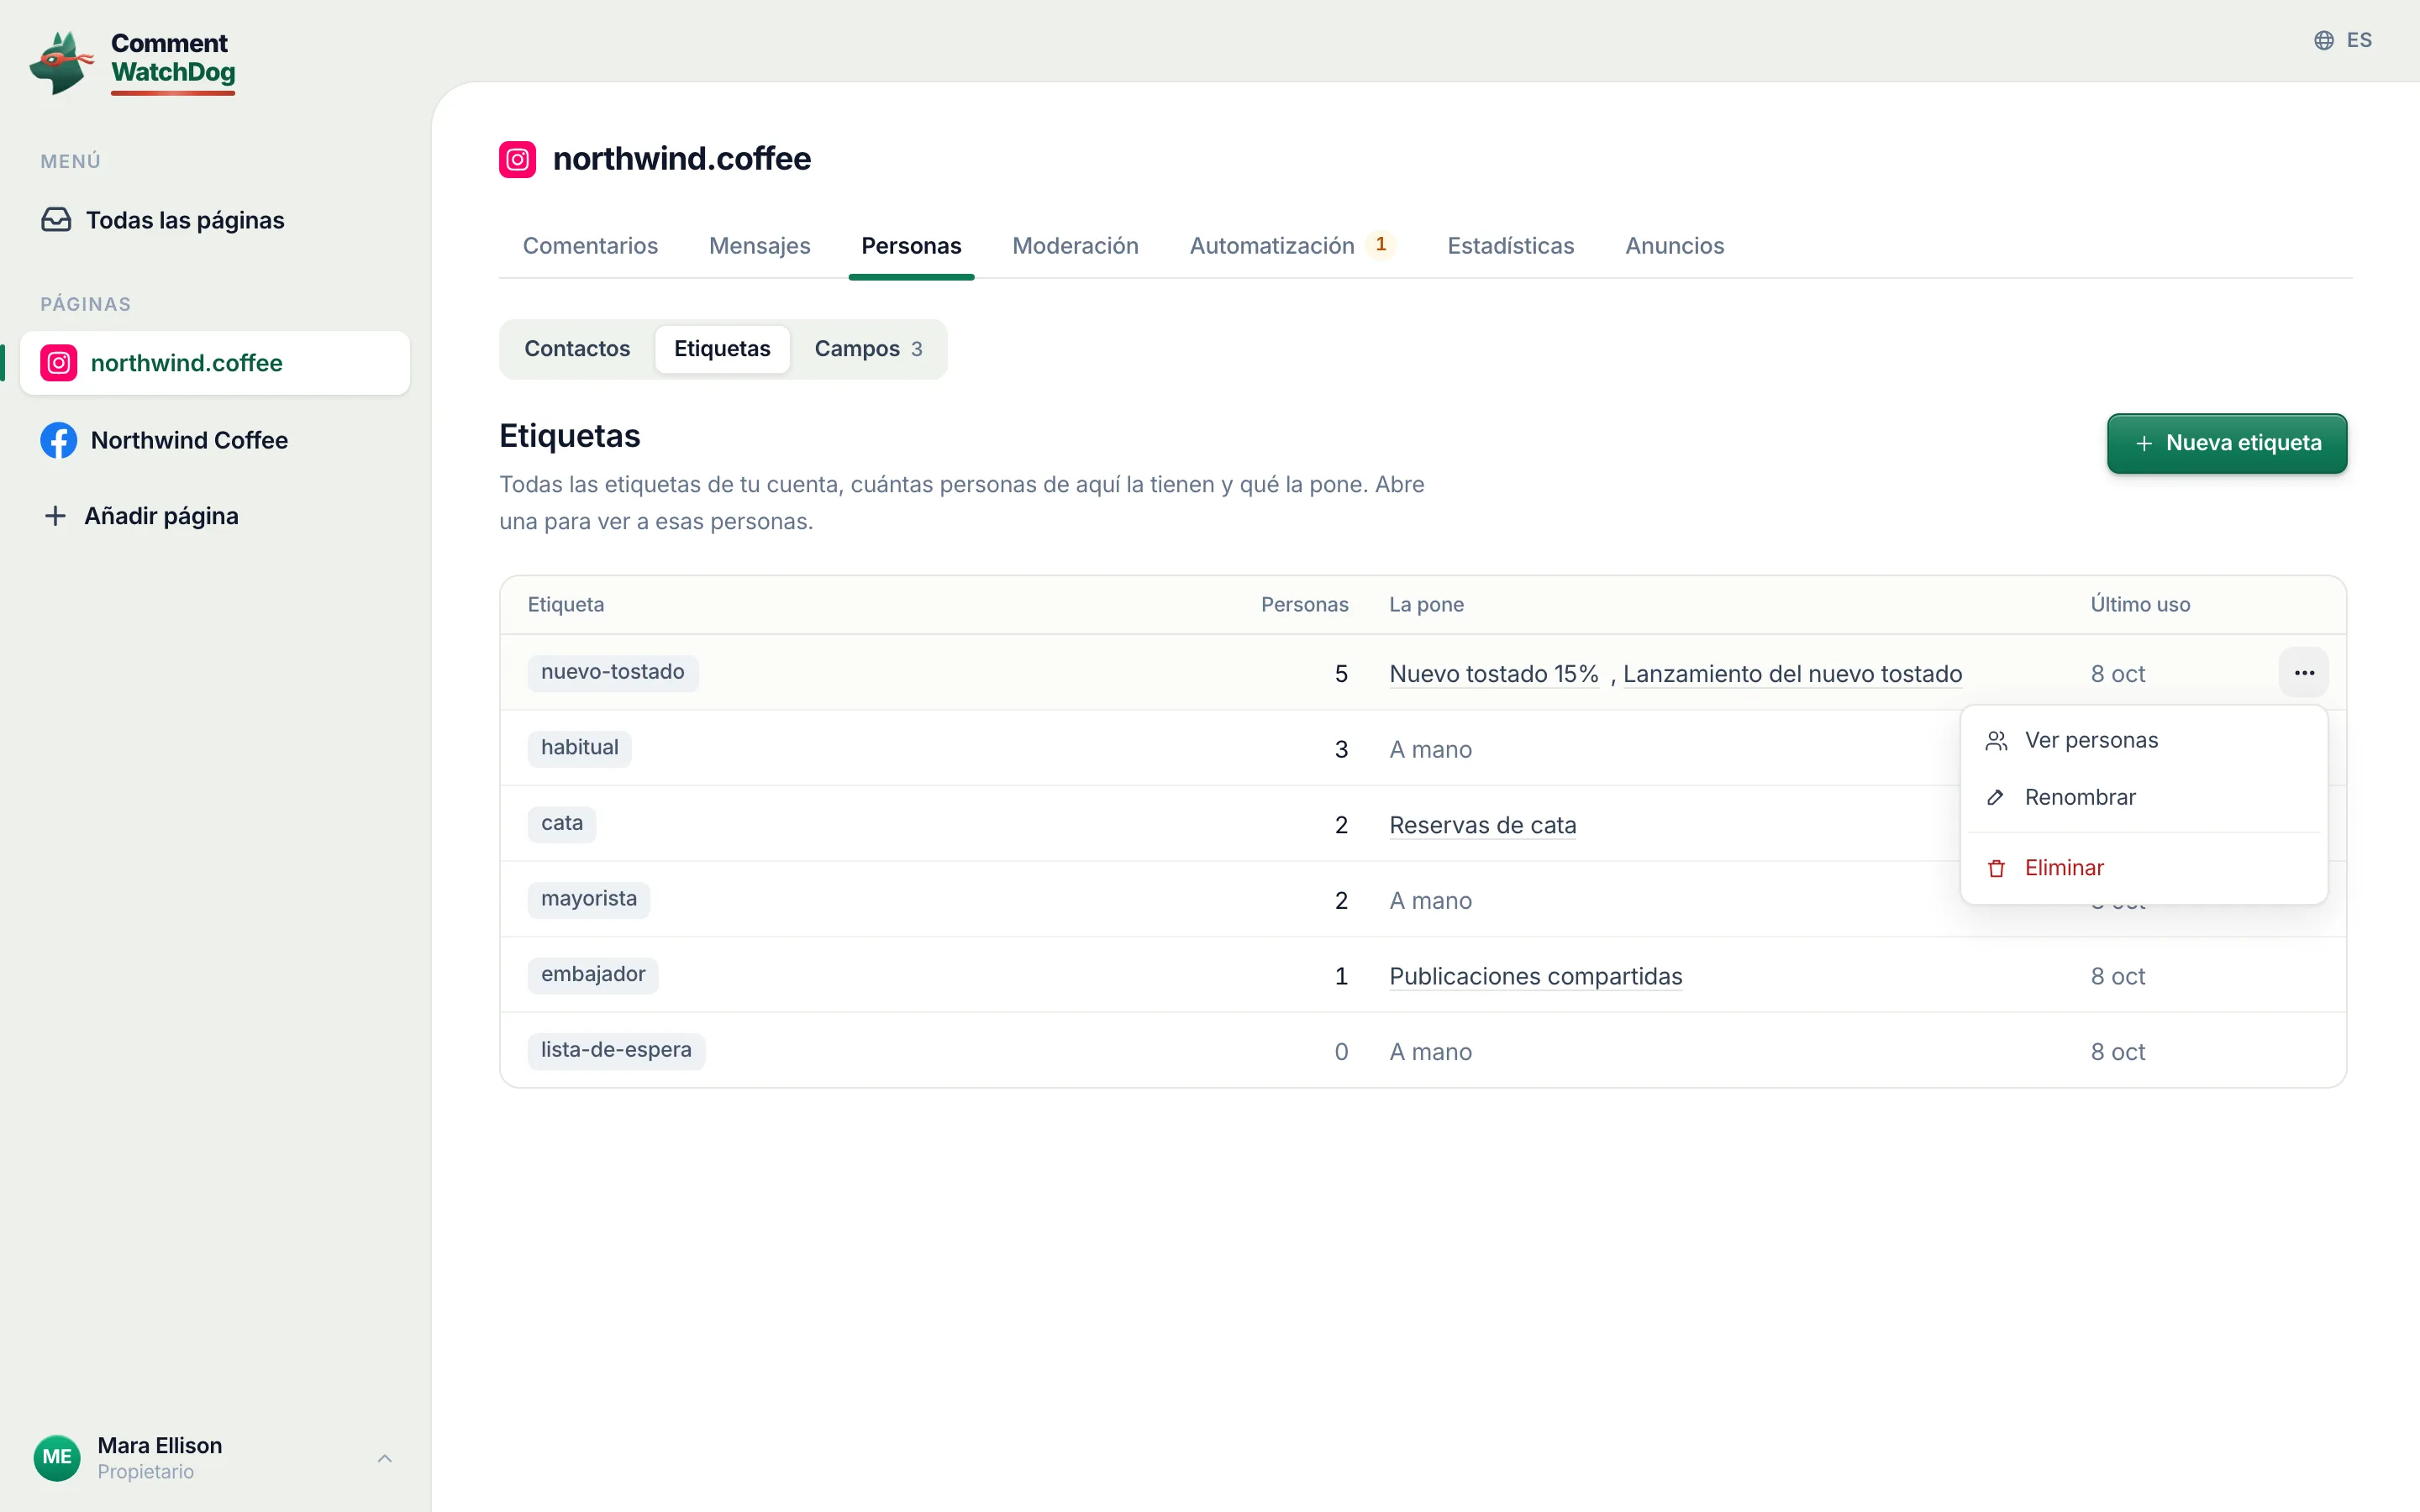
Task: Click the globe language icon
Action: 2324,40
